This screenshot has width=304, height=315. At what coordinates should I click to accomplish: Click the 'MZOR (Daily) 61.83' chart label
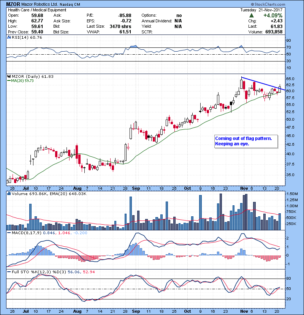[33, 76]
